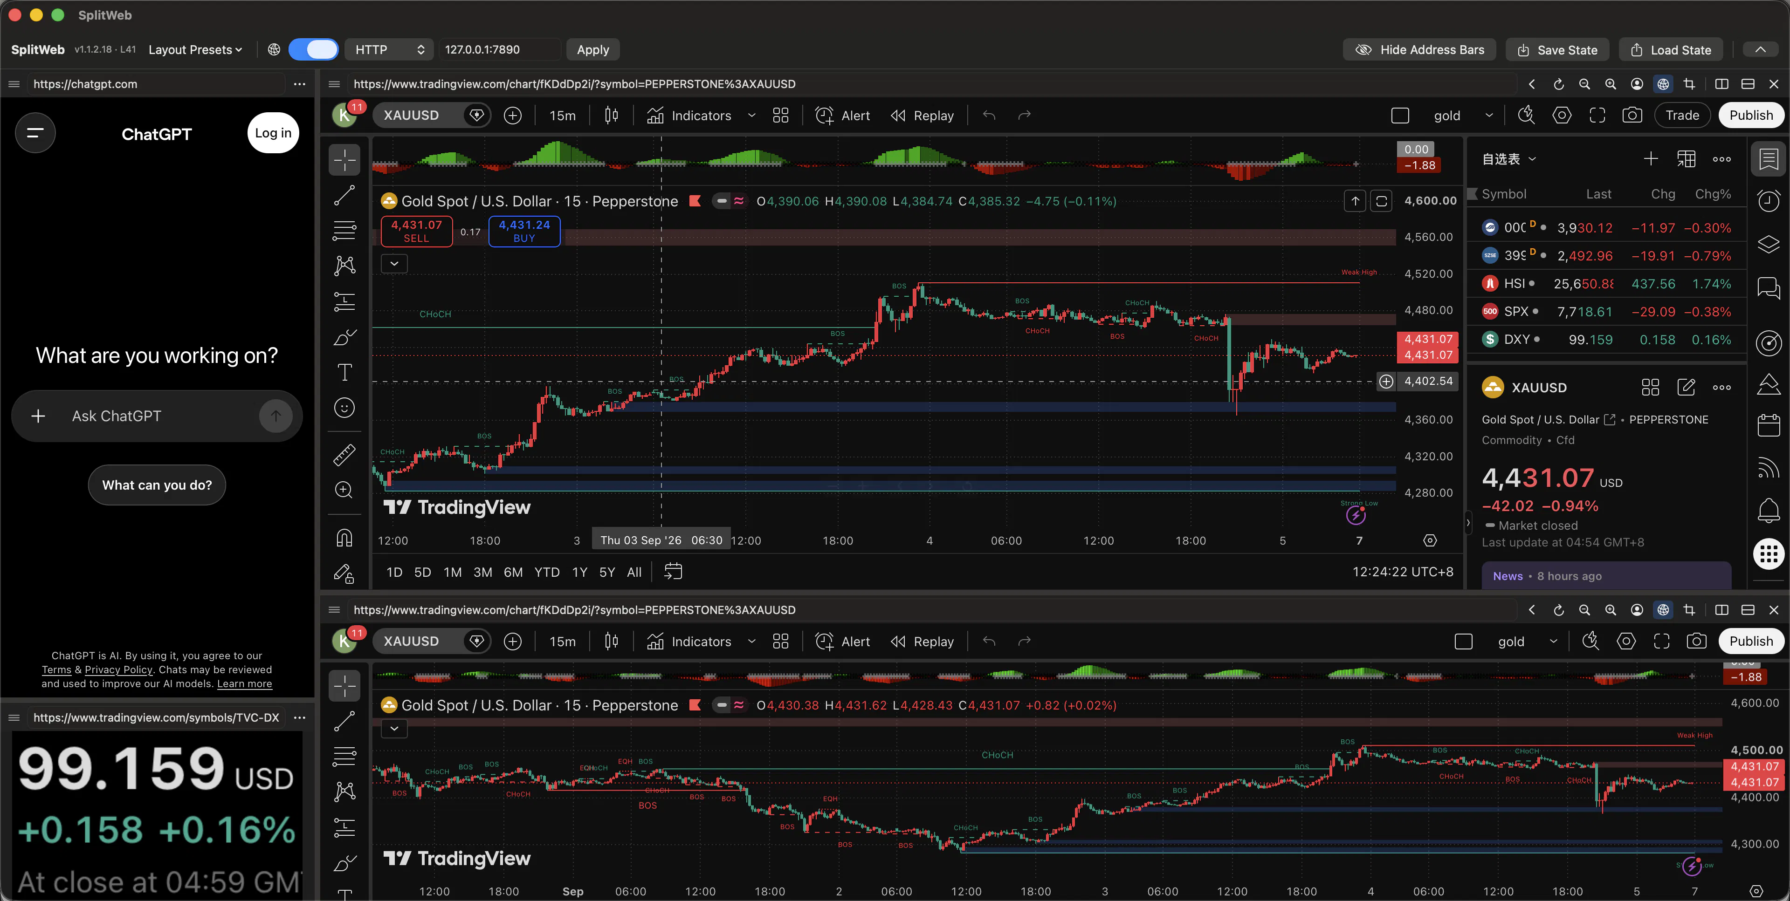
Task: Open quick search in top chart toolbar
Action: [1526, 116]
